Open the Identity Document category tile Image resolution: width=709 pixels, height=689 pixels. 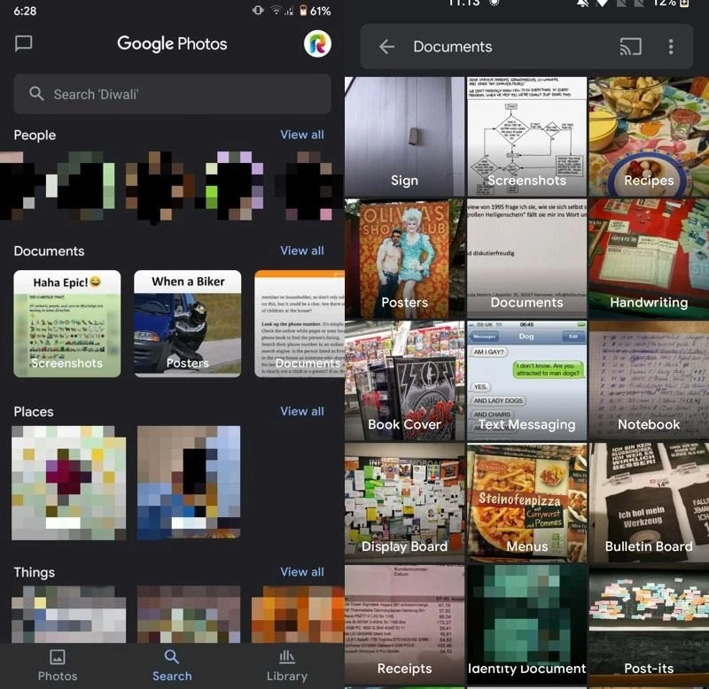(526, 624)
